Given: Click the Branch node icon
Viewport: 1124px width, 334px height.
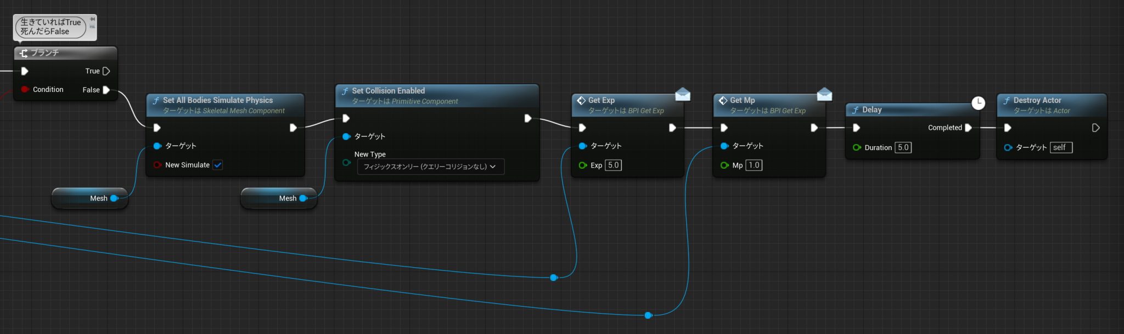Looking at the screenshot, I should pyautogui.click(x=24, y=53).
